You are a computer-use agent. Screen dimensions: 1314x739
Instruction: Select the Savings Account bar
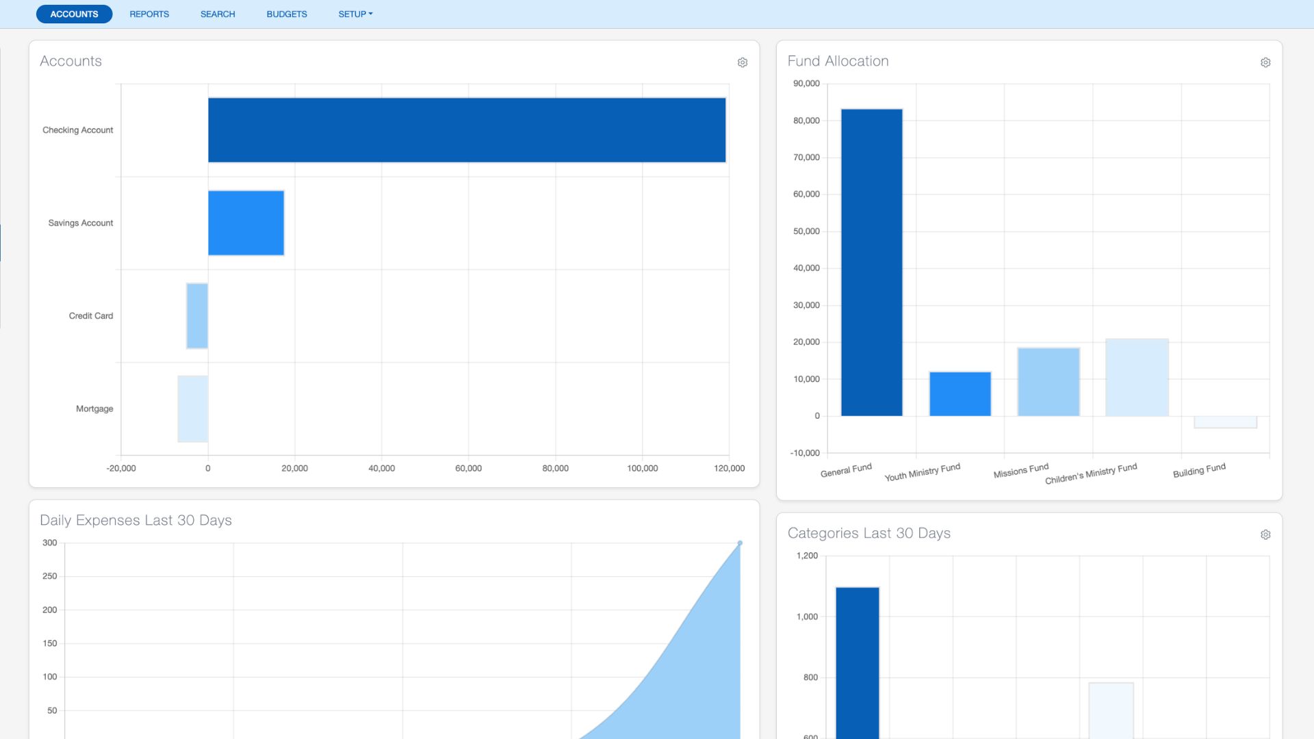coord(246,223)
